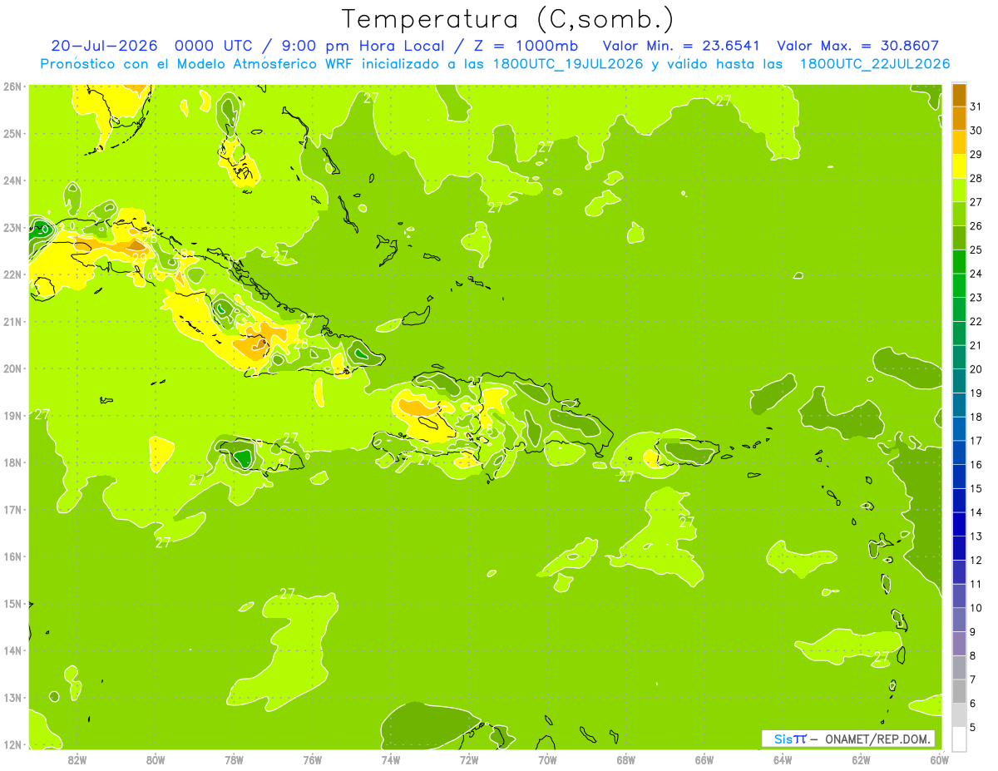Click the colorbar scale label "30"

(x=976, y=131)
